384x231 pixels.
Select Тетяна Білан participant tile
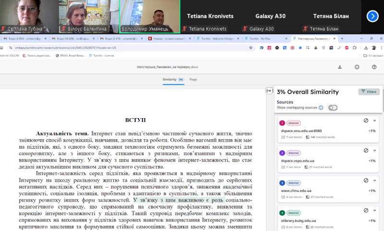click(x=331, y=16)
